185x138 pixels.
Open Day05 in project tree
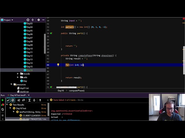29,31
